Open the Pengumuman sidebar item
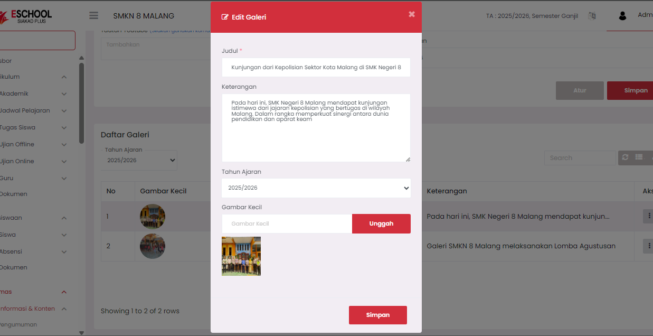This screenshot has height=336, width=653. click(18, 324)
